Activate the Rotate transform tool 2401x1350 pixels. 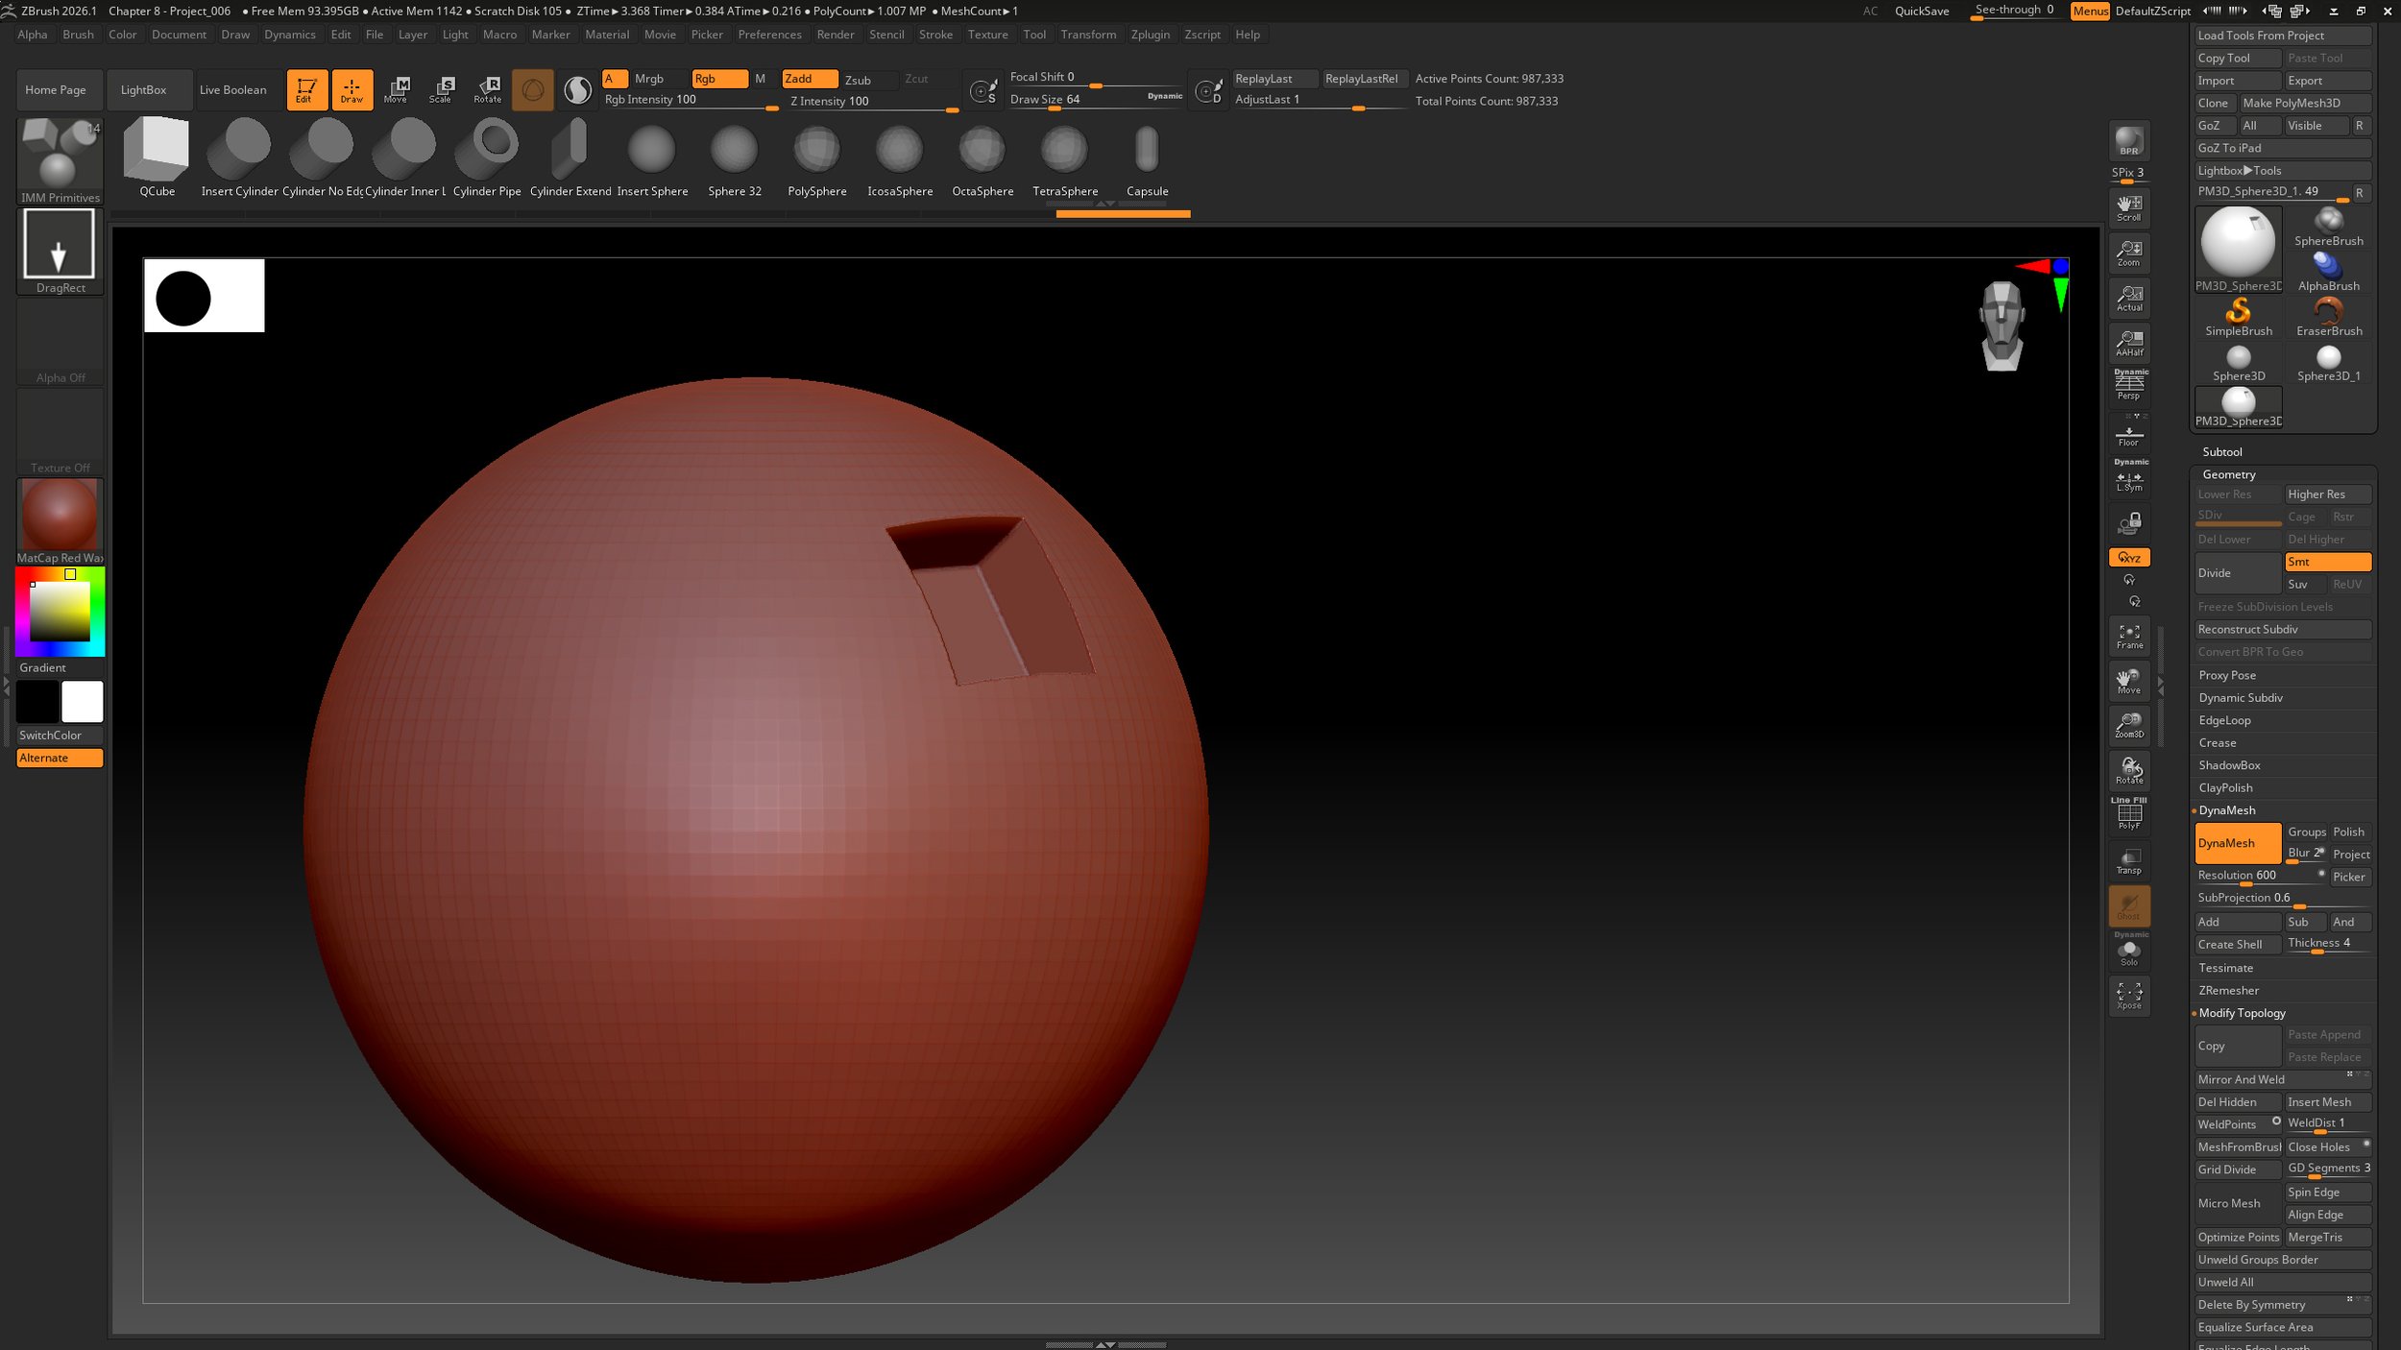click(488, 89)
